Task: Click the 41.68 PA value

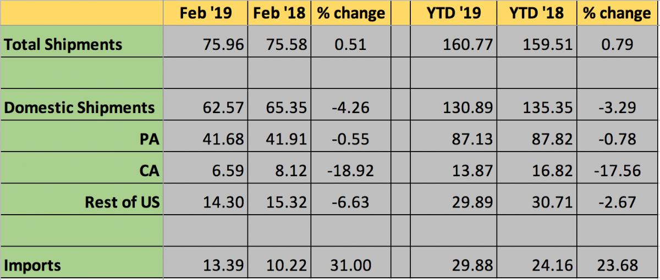Action: click(x=224, y=139)
